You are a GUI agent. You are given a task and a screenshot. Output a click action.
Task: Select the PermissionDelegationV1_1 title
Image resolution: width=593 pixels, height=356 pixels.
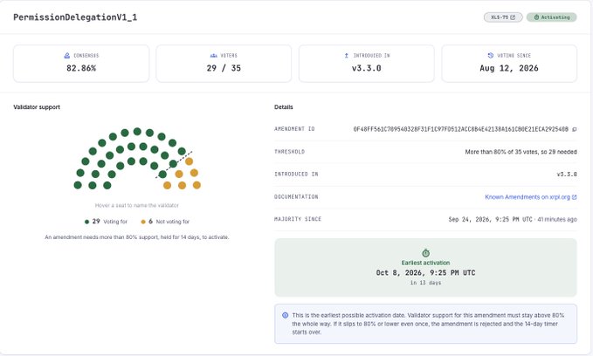coord(75,17)
